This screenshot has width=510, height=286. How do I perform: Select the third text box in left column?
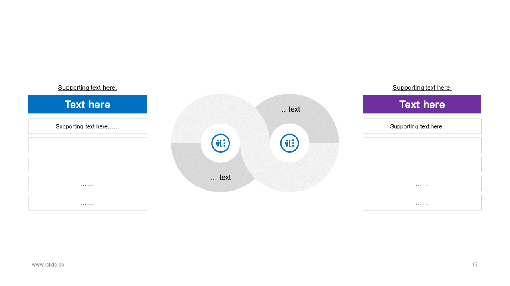click(87, 164)
